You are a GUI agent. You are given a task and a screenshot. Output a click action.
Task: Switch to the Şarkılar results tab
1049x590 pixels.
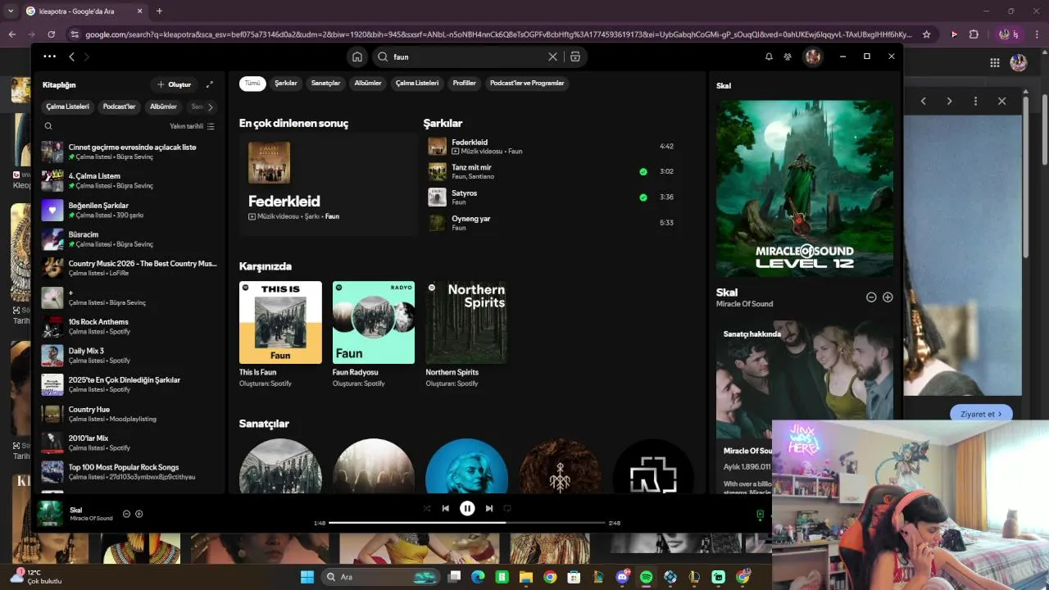(286, 83)
